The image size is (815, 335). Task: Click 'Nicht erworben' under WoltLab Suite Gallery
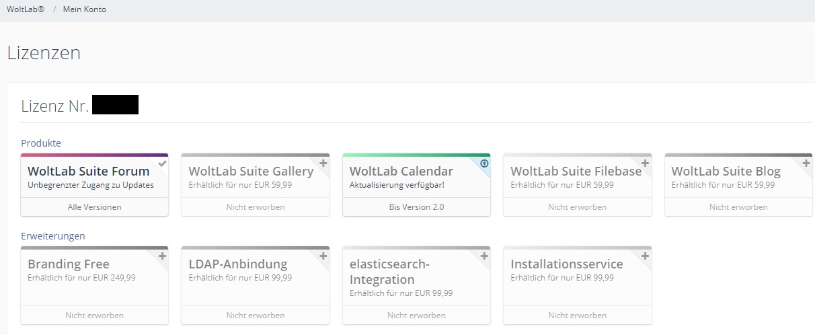(256, 207)
